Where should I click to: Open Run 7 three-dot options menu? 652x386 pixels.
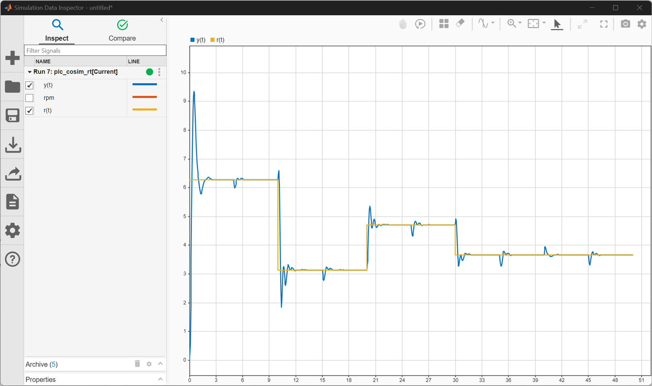click(159, 72)
